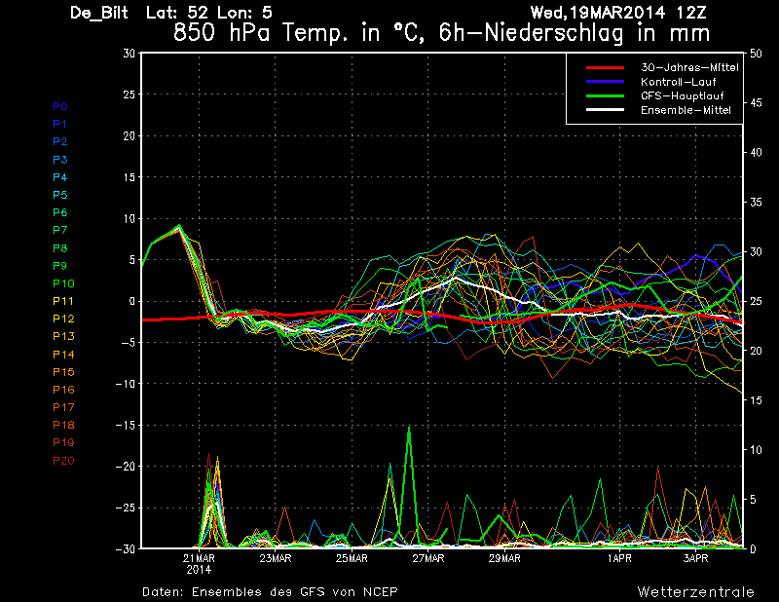Click the white Ensemble-Mittel legend line
This screenshot has width=779, height=602.
(605, 110)
